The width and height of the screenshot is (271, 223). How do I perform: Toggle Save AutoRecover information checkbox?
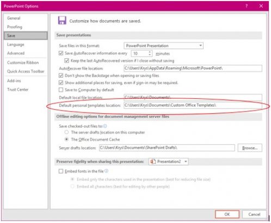[x=61, y=53]
